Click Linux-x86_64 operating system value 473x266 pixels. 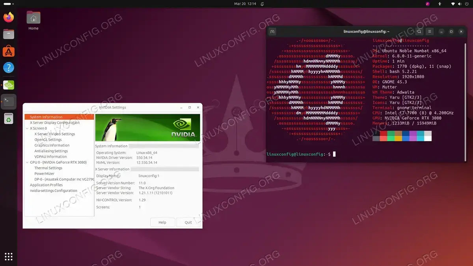[147, 153]
